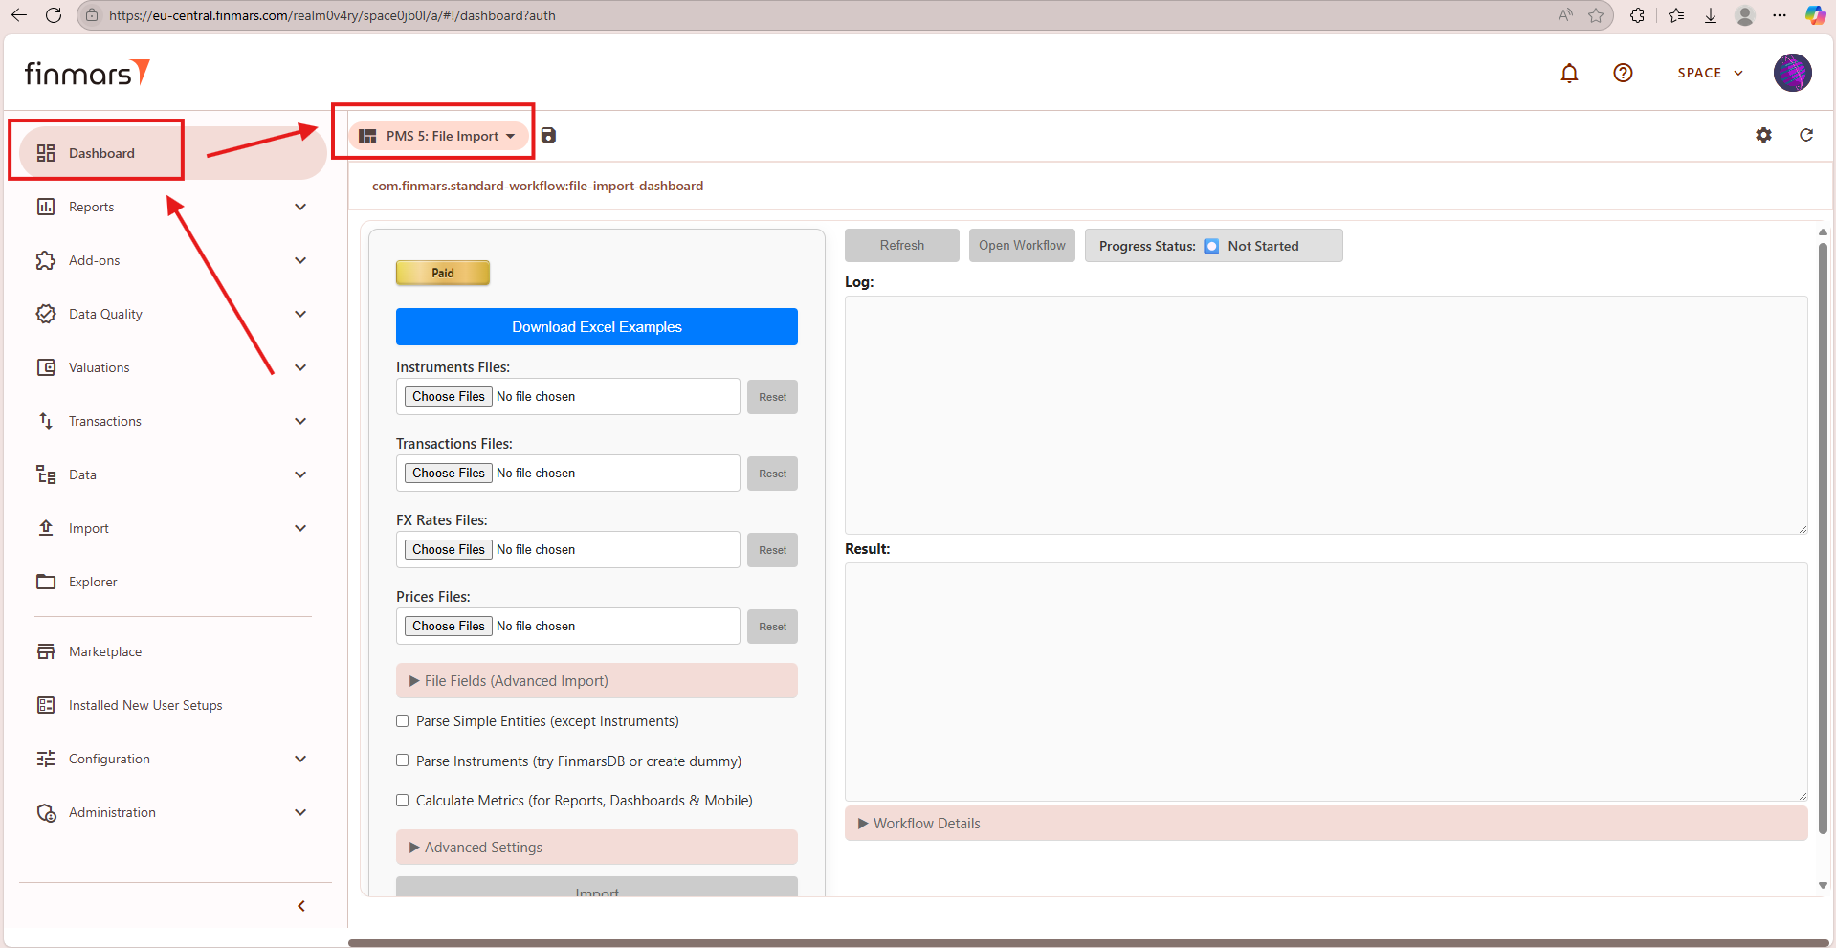The height and width of the screenshot is (948, 1836).
Task: Choose files for Prices Files
Action: click(x=449, y=627)
